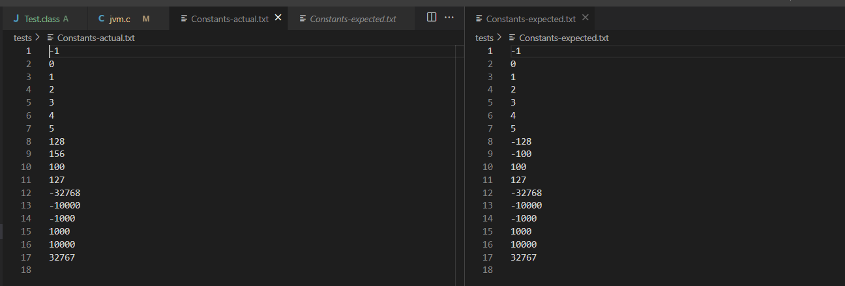
Task: Click the C icon on jvm.c tab
Action: (102, 19)
